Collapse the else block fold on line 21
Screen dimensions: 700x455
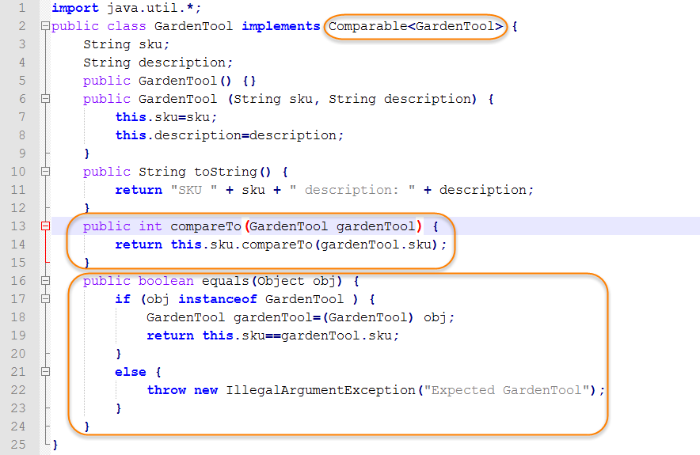point(45,372)
